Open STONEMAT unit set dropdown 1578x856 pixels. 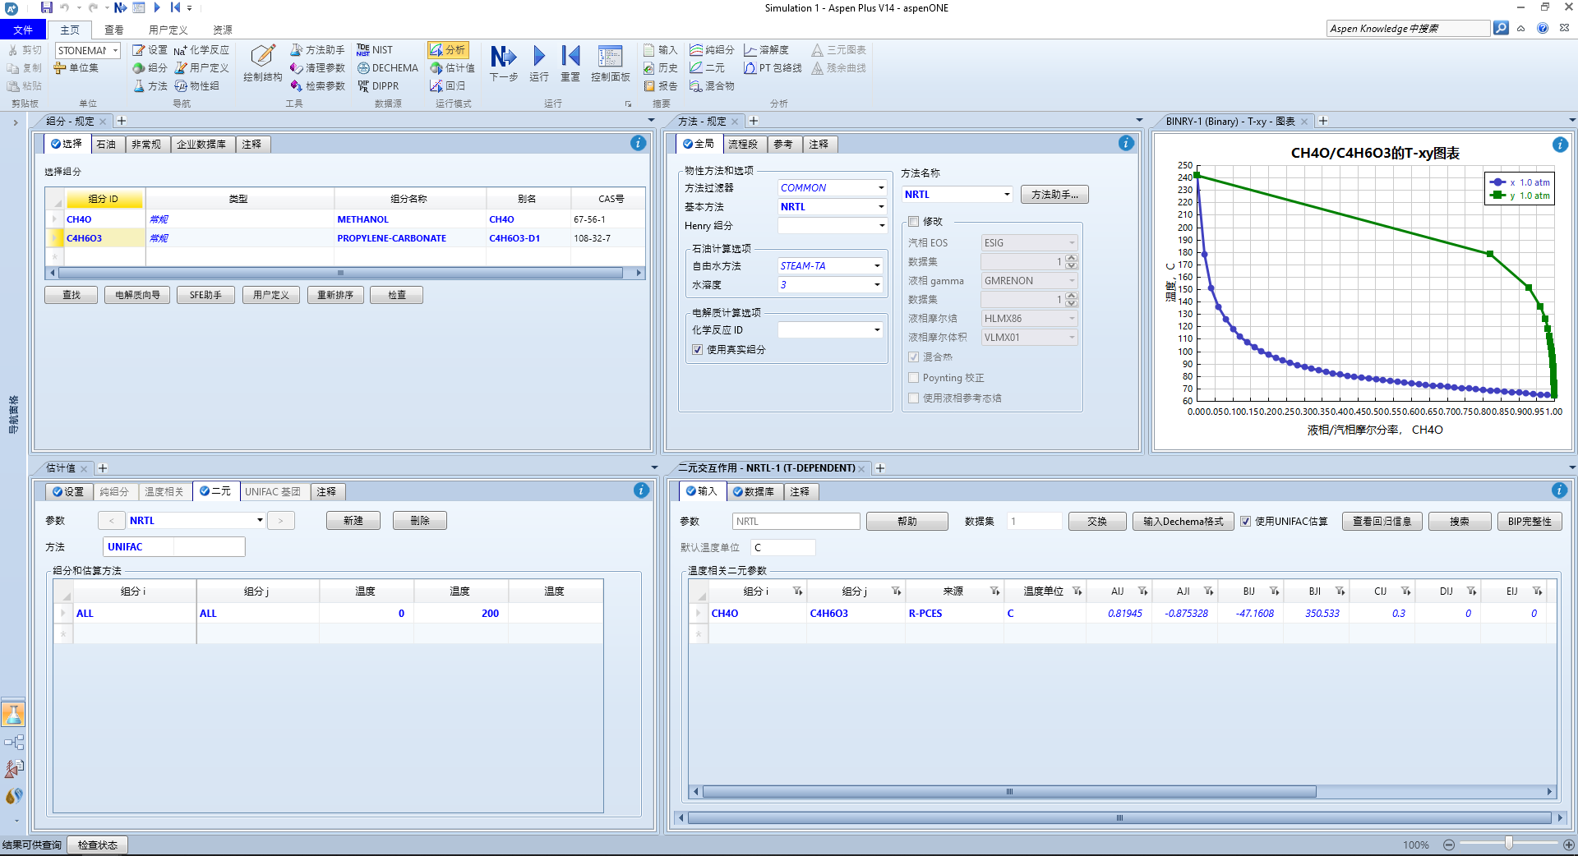pyautogui.click(x=115, y=51)
